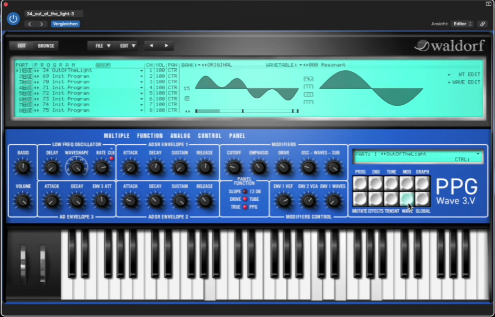The image size is (495, 317).
Task: Click the GLOBAL panel button
Action: 422,199
